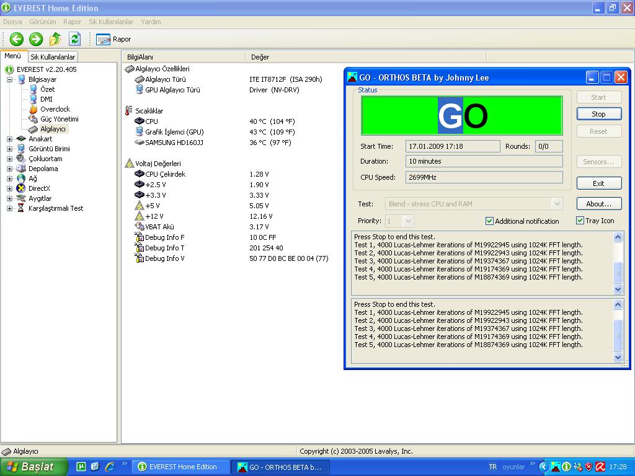635x476 pixels.
Task: Open the Görünüm menu
Action: tap(43, 22)
